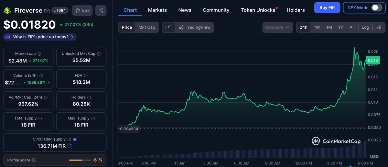Click the Buy FIR button
Screen dimensions: 388x167
327,7
